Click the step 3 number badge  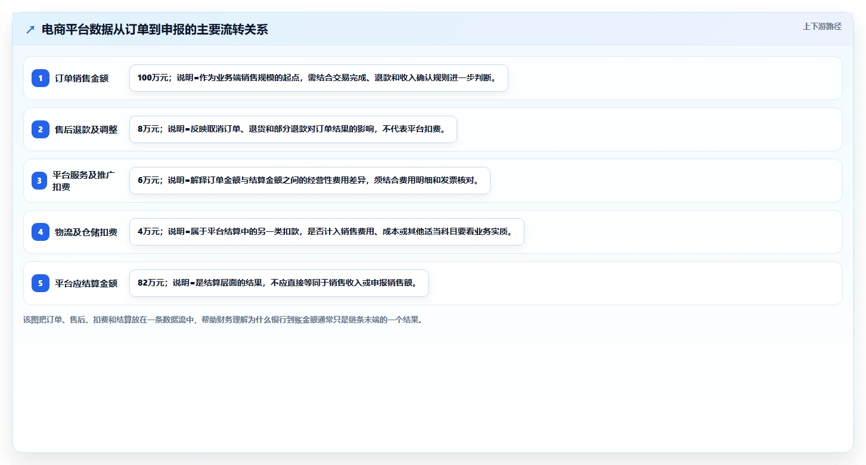tap(39, 181)
